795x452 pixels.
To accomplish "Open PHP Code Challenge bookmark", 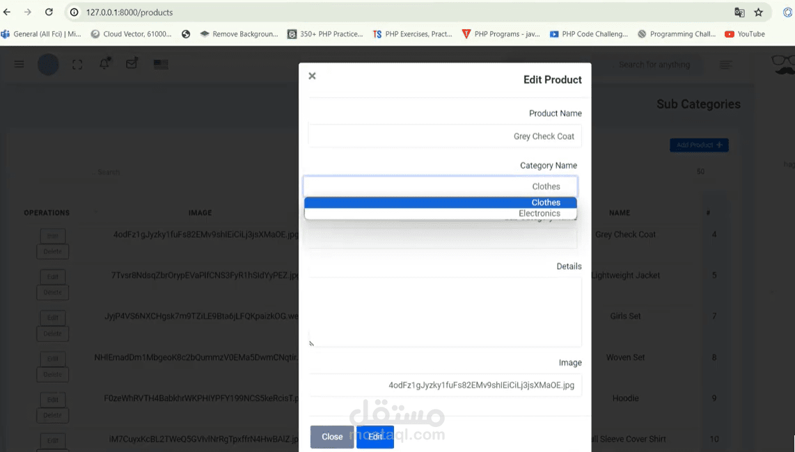I will pyautogui.click(x=589, y=34).
